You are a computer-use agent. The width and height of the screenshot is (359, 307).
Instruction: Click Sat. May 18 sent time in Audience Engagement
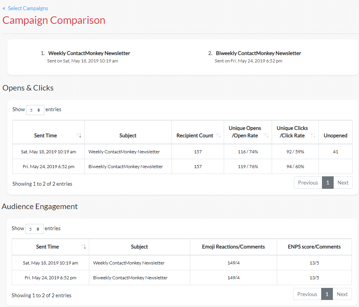pyautogui.click(x=50, y=263)
